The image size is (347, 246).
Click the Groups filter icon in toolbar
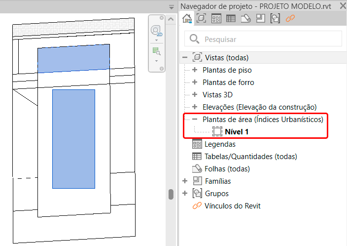[275, 19]
